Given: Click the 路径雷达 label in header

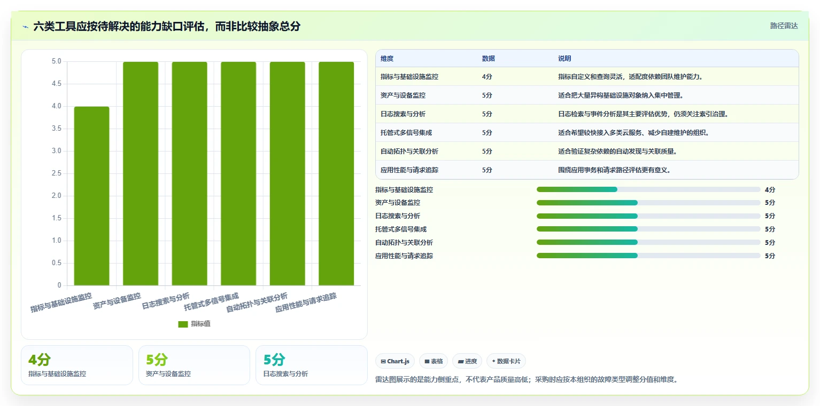Looking at the screenshot, I should (x=784, y=26).
